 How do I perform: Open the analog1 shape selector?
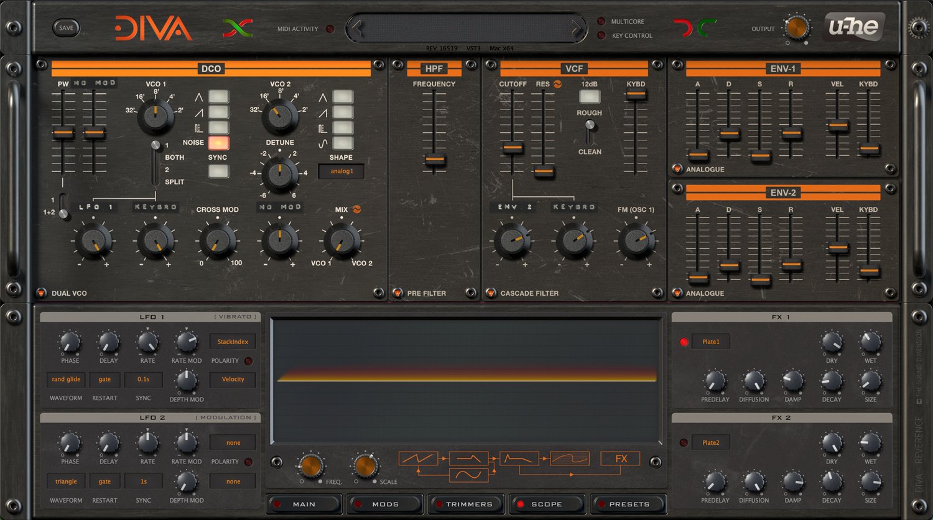point(341,171)
